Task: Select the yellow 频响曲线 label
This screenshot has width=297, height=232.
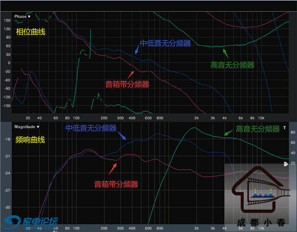Action: point(30,139)
